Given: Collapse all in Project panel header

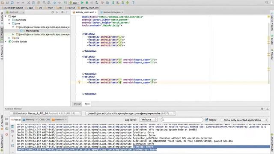Looking at the screenshot, I should coord(57,12).
